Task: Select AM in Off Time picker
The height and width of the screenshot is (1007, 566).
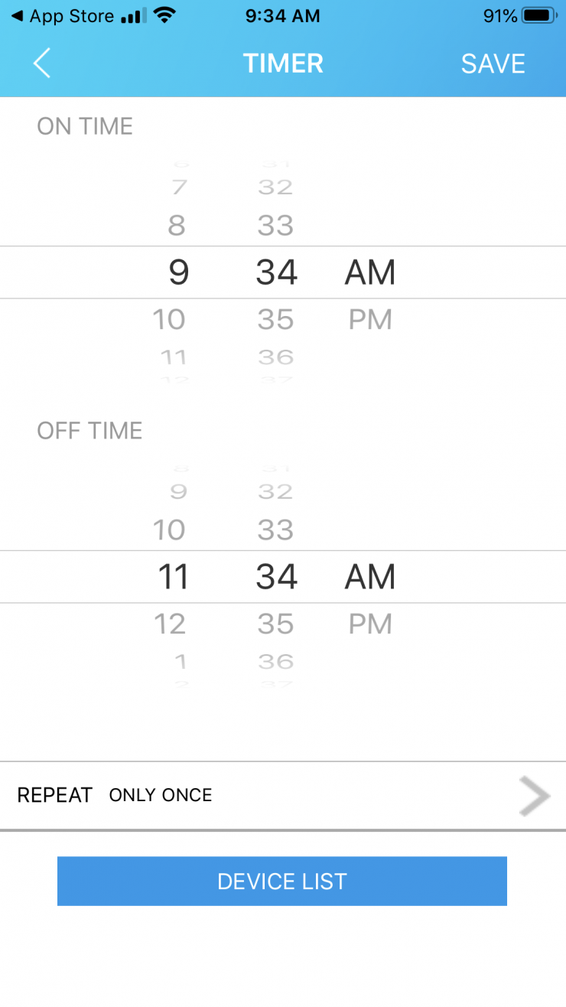Action: point(370,577)
